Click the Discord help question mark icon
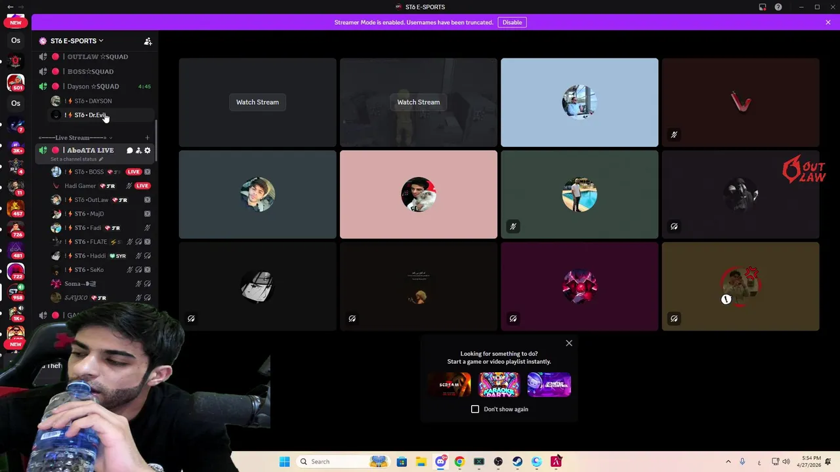The width and height of the screenshot is (840, 472). (x=778, y=7)
